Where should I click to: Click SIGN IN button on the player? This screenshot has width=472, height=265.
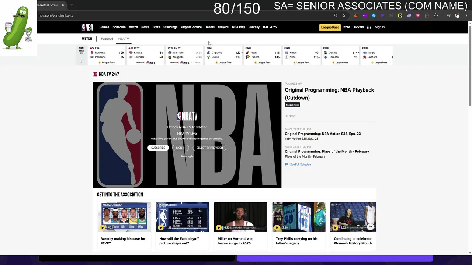click(x=181, y=148)
